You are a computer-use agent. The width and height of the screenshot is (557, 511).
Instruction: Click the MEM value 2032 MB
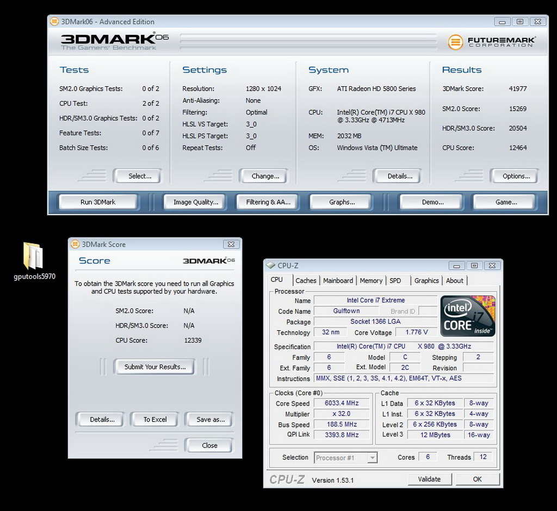click(x=349, y=136)
